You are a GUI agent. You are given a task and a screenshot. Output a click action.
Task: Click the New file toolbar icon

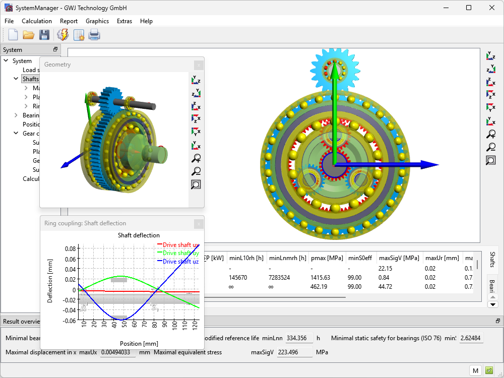coord(13,35)
